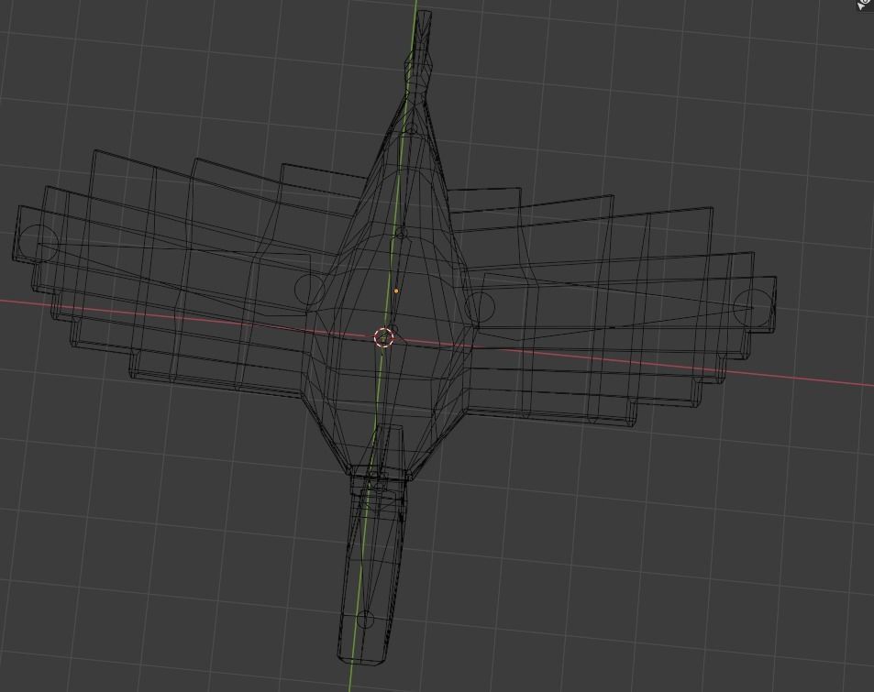Select the orange object origin dot
874x692 pixels.
coord(396,291)
